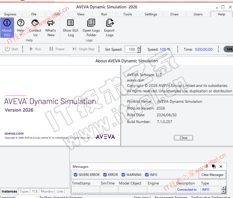Screen dimensions: 233x198
Task: Click the Command input field
Action: pos(26,197)
